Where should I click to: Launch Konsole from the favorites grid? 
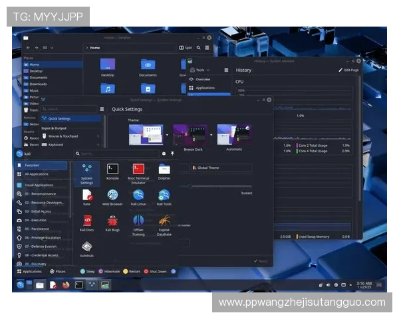click(112, 172)
